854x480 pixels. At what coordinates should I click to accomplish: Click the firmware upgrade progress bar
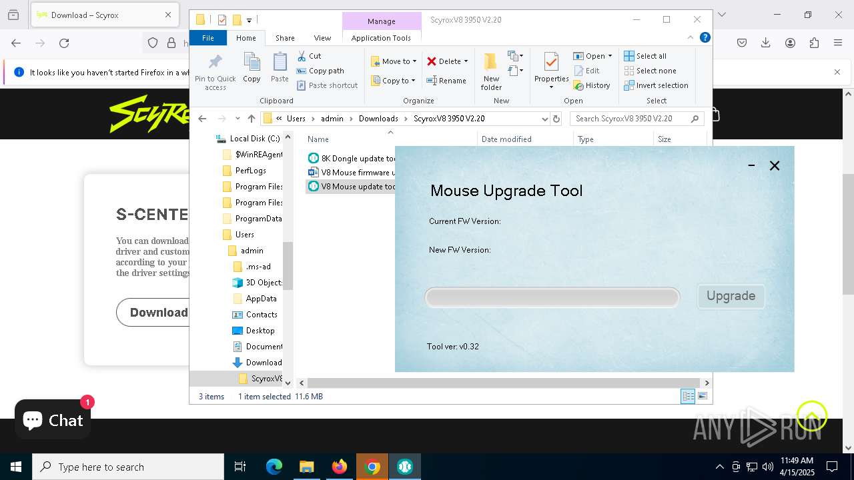552,297
